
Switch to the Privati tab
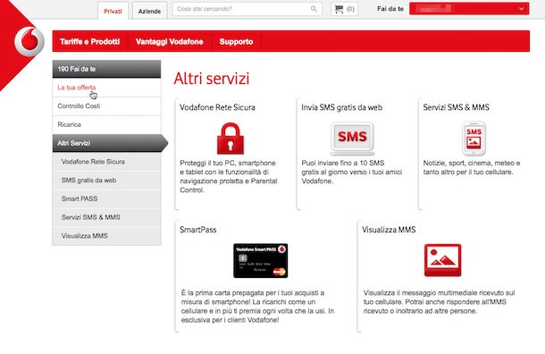113,11
